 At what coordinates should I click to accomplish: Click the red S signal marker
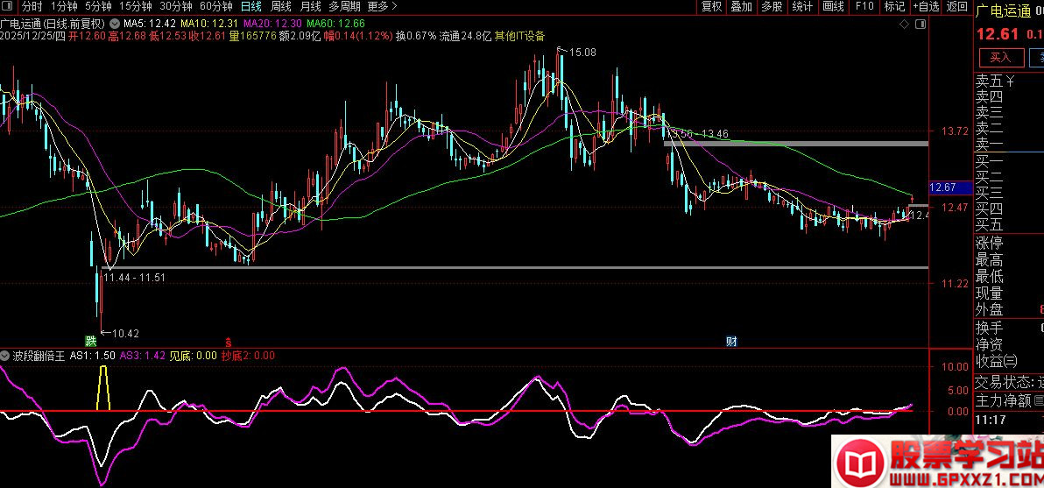coord(229,342)
